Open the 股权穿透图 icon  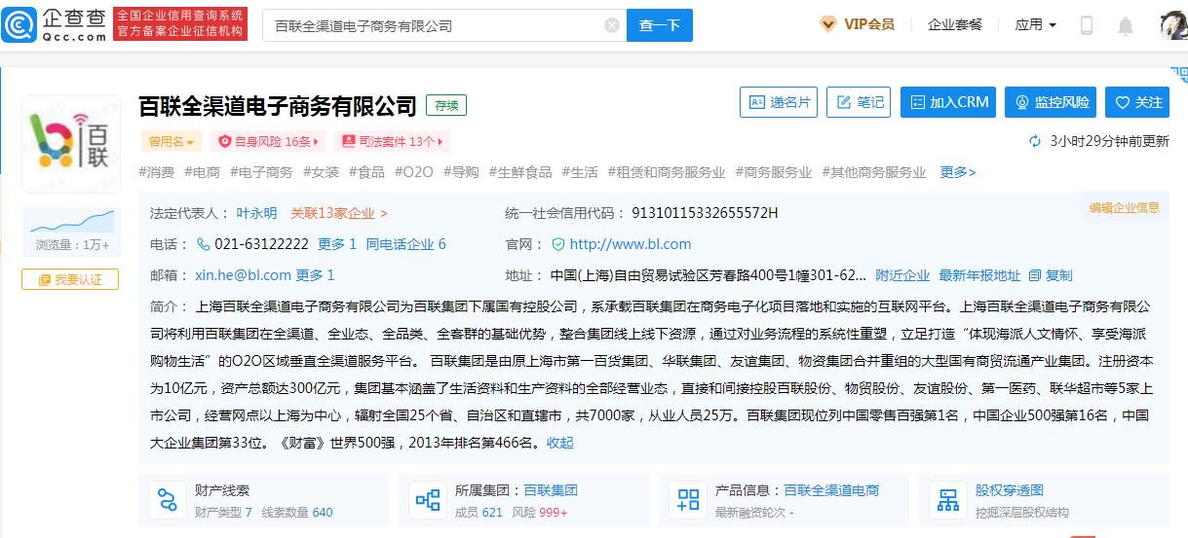click(948, 500)
